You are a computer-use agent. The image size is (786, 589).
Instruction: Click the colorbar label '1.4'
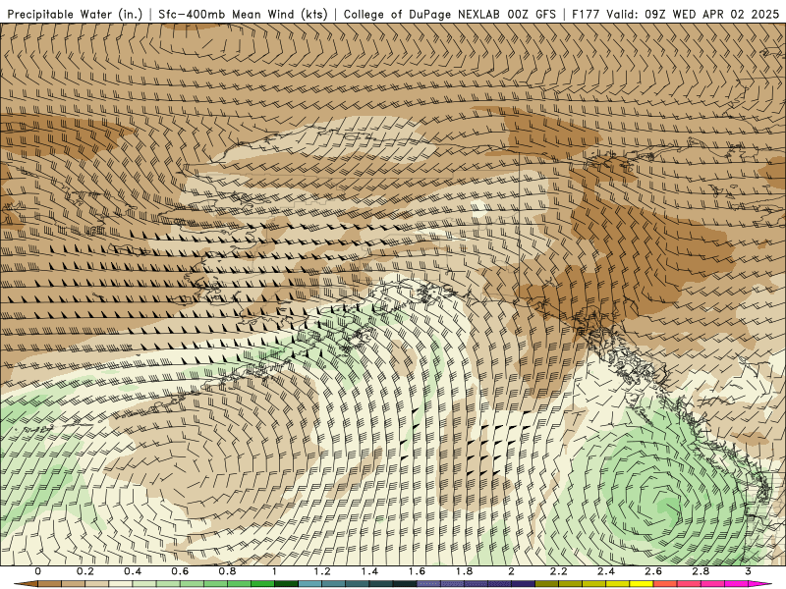pyautogui.click(x=369, y=571)
